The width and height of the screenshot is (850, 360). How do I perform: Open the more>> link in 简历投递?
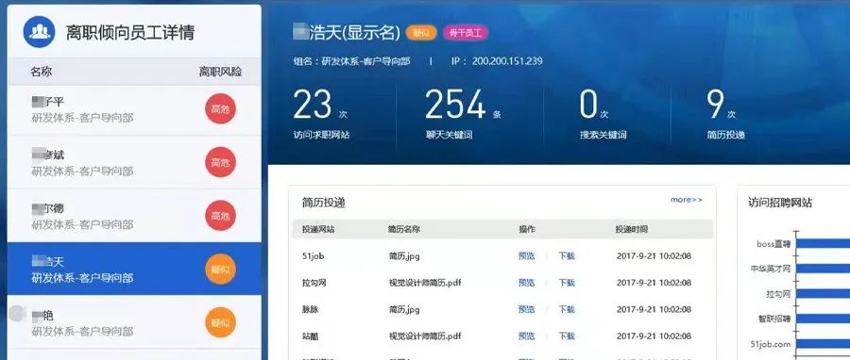pyautogui.click(x=687, y=200)
